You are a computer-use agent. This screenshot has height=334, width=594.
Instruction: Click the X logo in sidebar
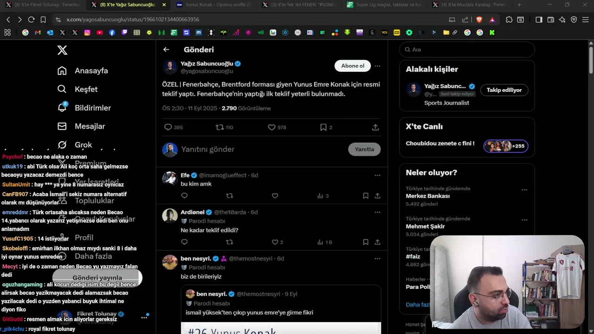point(62,50)
